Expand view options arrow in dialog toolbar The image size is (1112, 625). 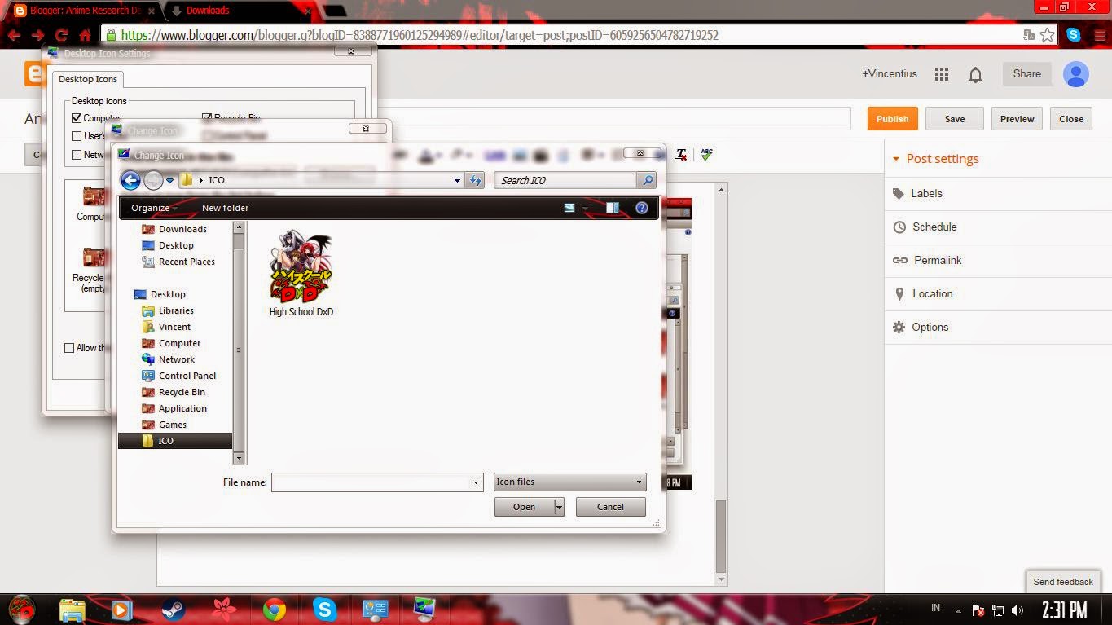point(585,208)
